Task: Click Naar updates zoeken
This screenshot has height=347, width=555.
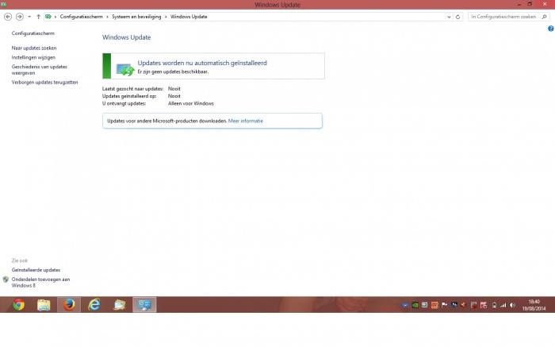Action: (x=34, y=48)
